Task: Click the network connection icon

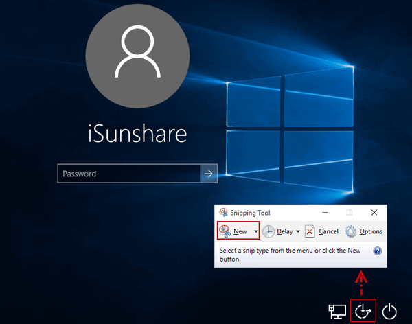Action: coord(337,312)
